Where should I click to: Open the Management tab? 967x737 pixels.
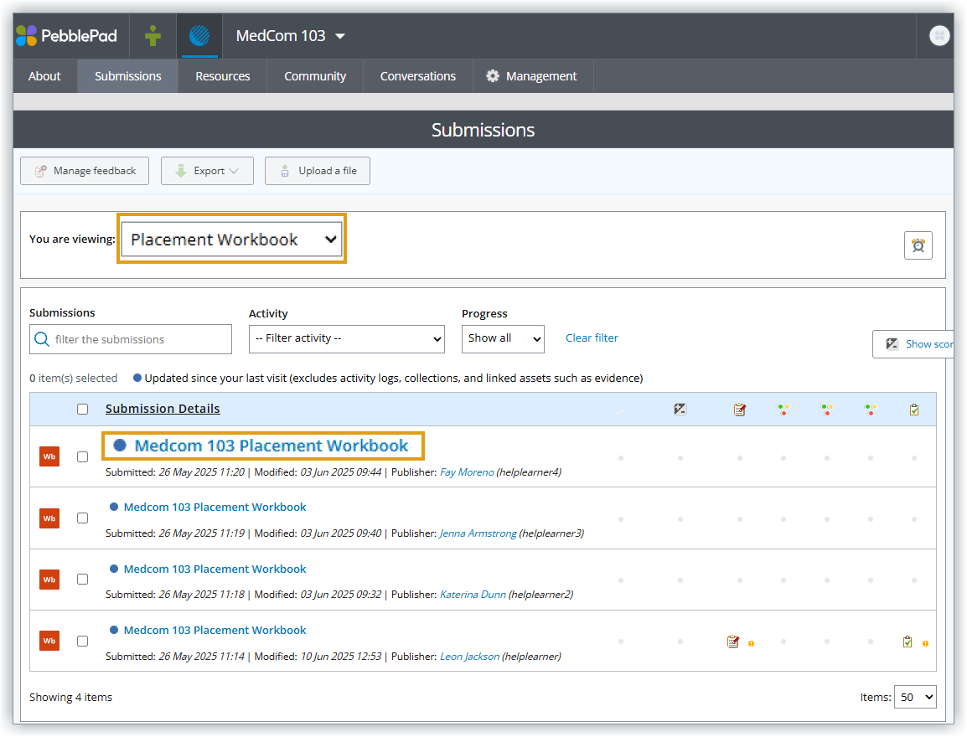pos(534,76)
